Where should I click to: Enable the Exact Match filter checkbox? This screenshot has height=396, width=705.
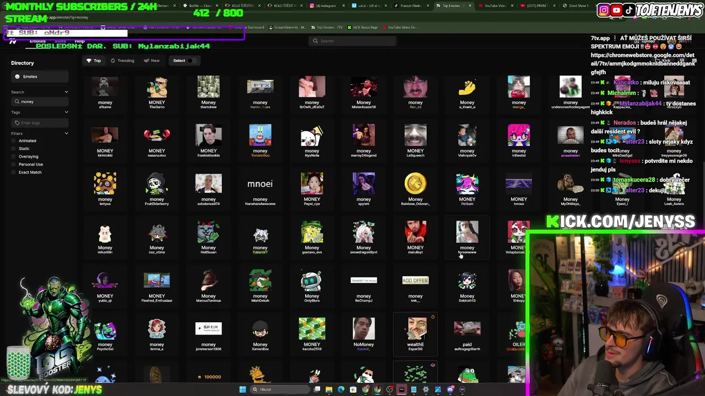click(14, 172)
